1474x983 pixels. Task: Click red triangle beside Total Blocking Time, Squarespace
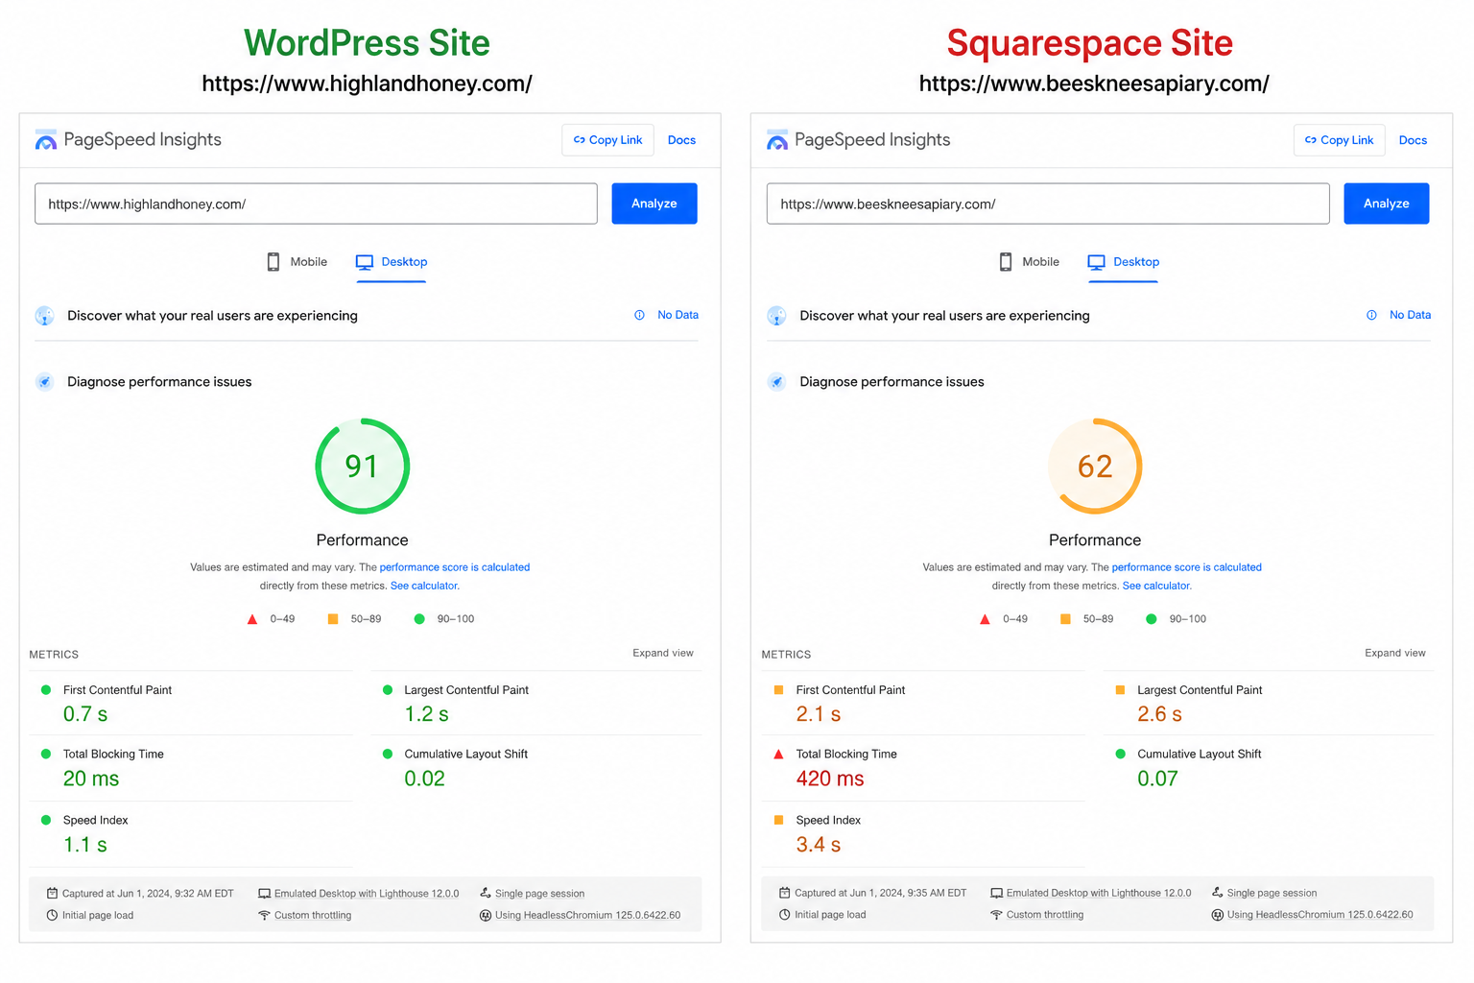click(x=778, y=755)
